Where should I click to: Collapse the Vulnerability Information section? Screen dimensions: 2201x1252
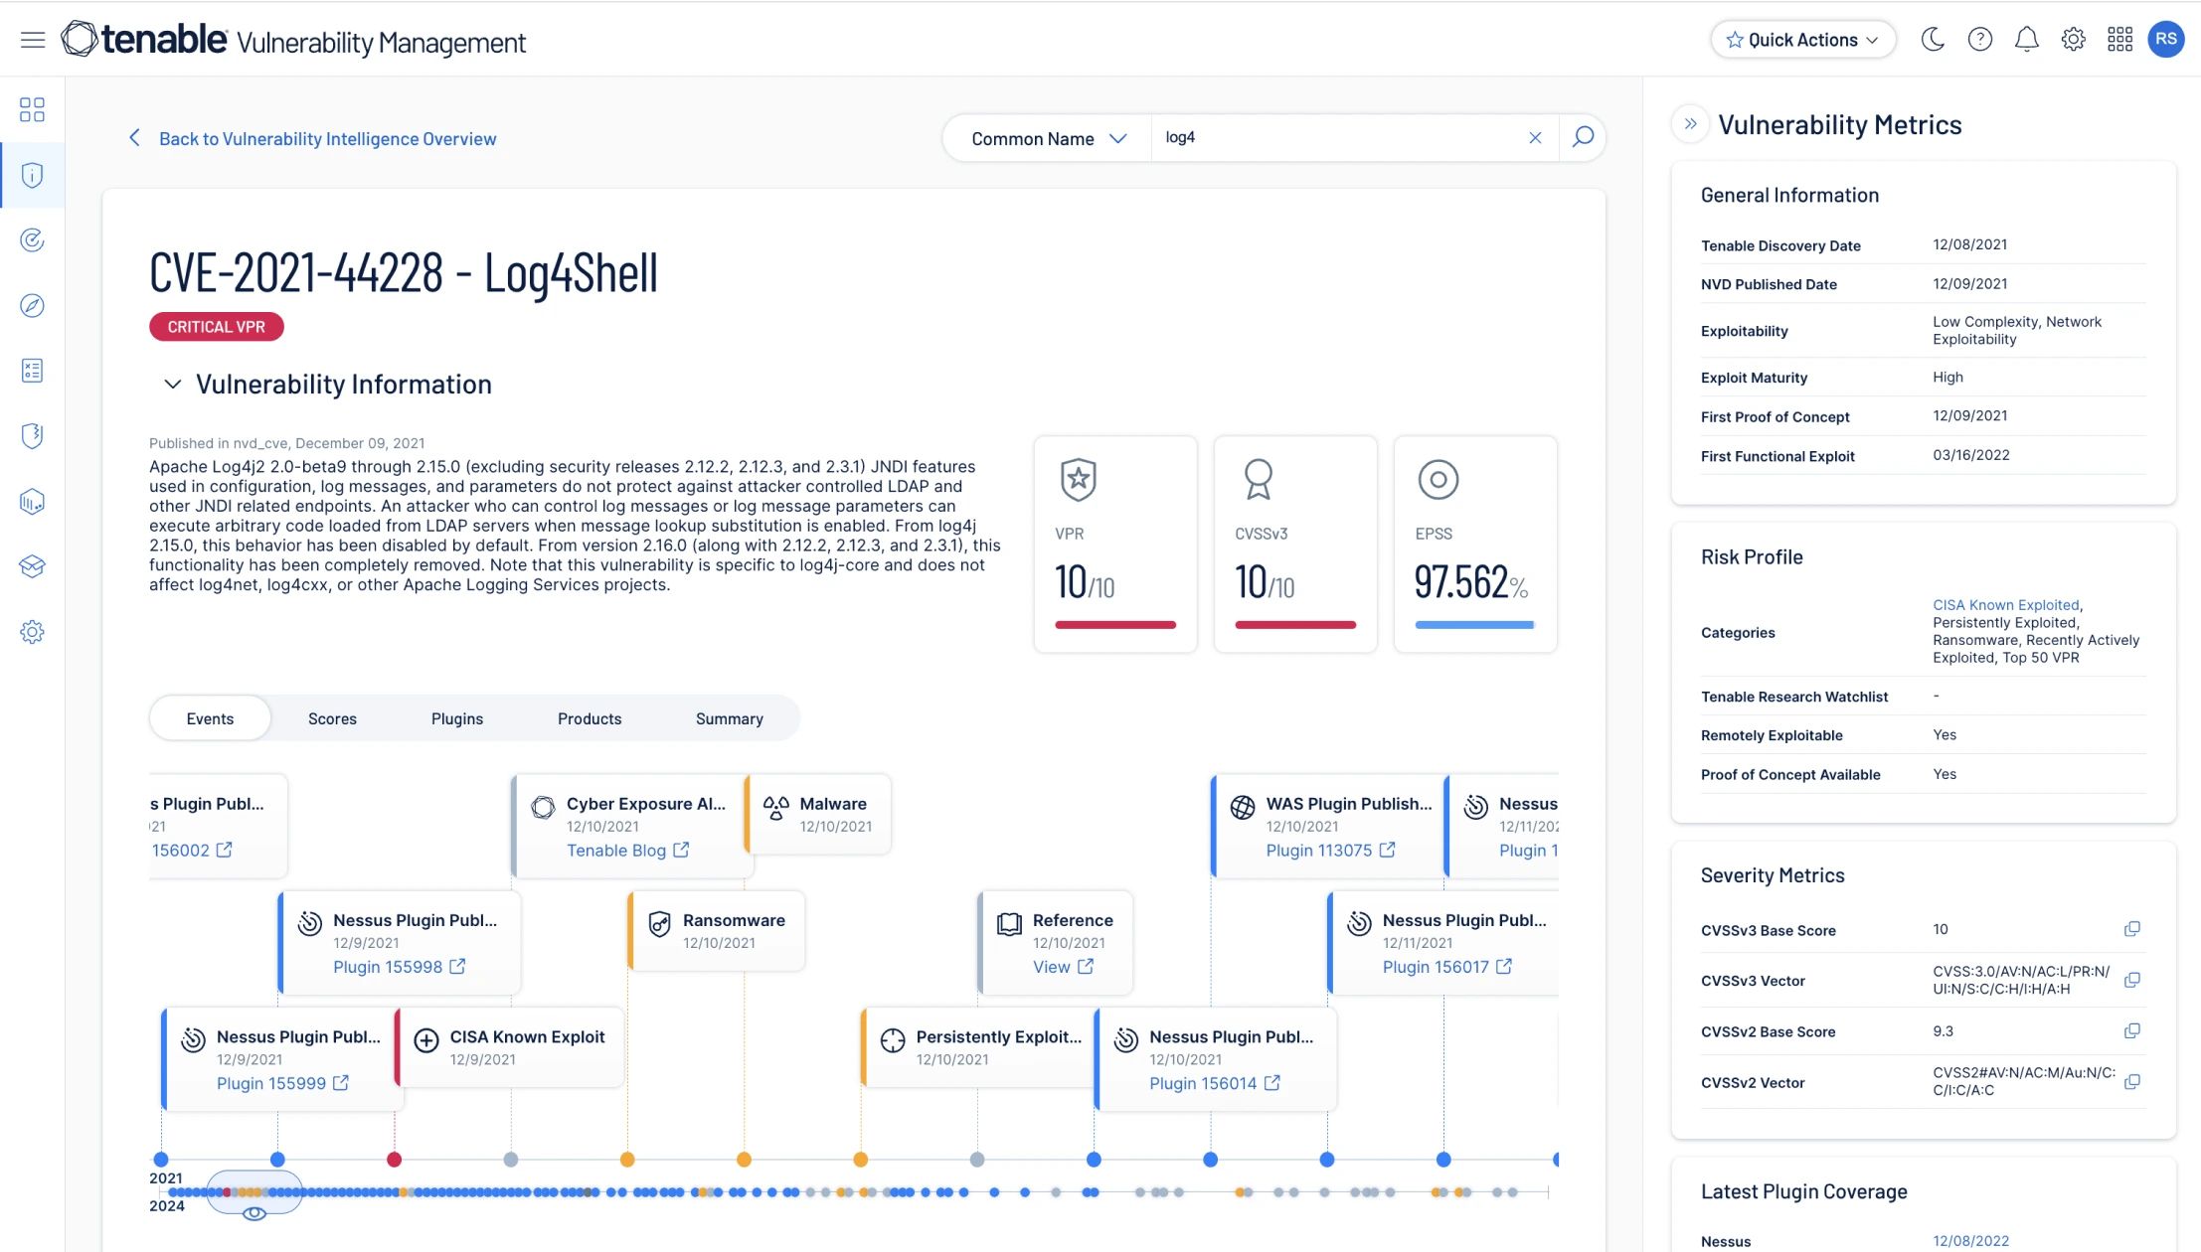[172, 385]
